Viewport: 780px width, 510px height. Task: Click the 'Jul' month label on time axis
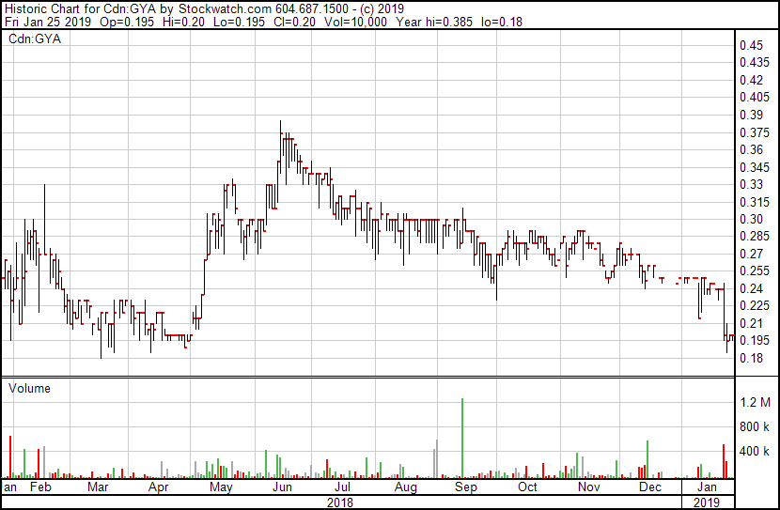point(342,487)
